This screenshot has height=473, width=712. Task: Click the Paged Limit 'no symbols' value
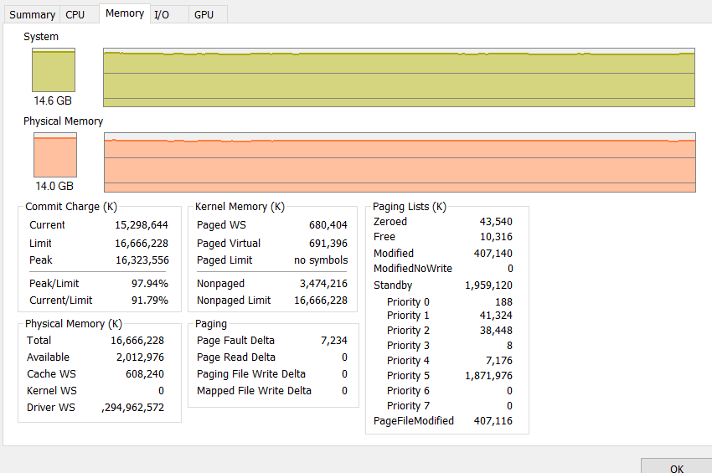pos(321,260)
